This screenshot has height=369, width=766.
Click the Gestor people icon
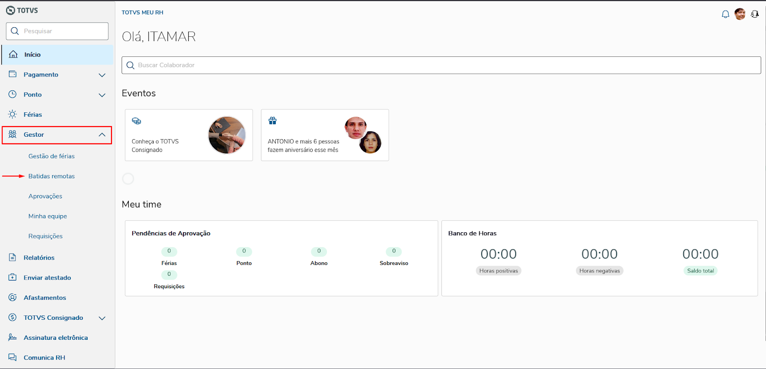pos(12,134)
